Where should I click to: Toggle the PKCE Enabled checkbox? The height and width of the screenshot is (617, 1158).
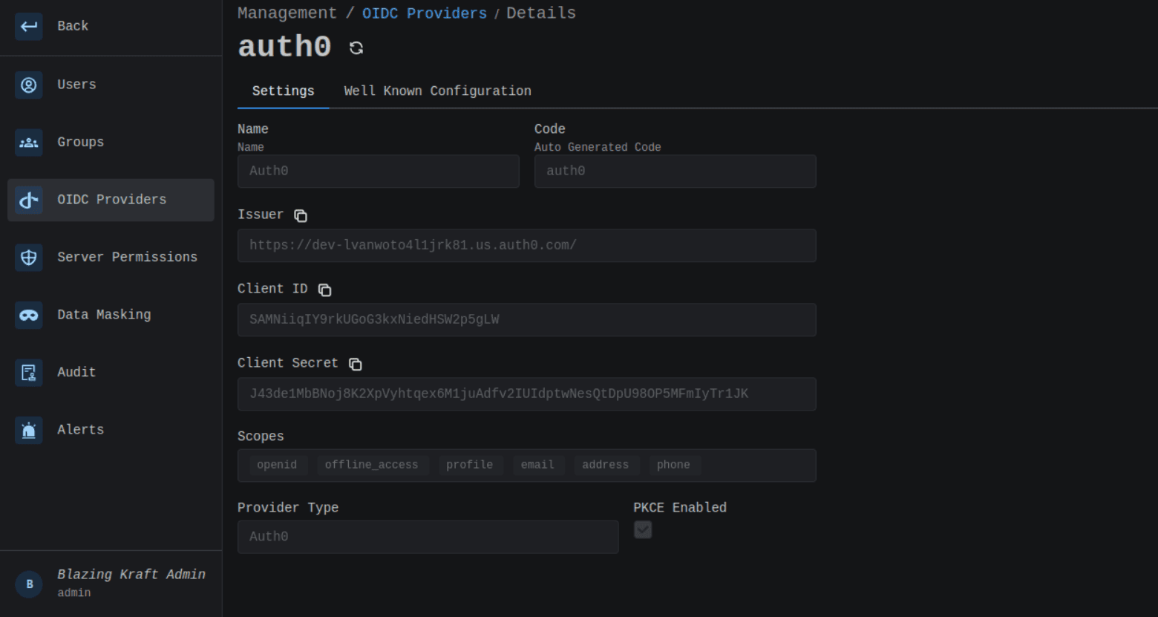tap(643, 529)
